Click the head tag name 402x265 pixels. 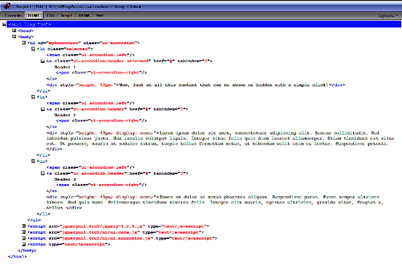point(25,31)
